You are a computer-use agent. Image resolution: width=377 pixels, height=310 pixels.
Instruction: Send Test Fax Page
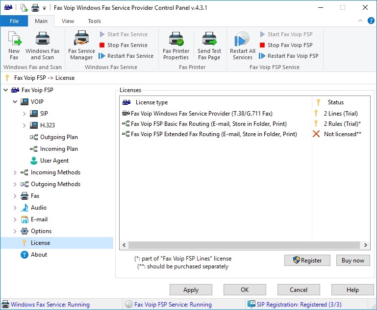pyautogui.click(x=209, y=46)
